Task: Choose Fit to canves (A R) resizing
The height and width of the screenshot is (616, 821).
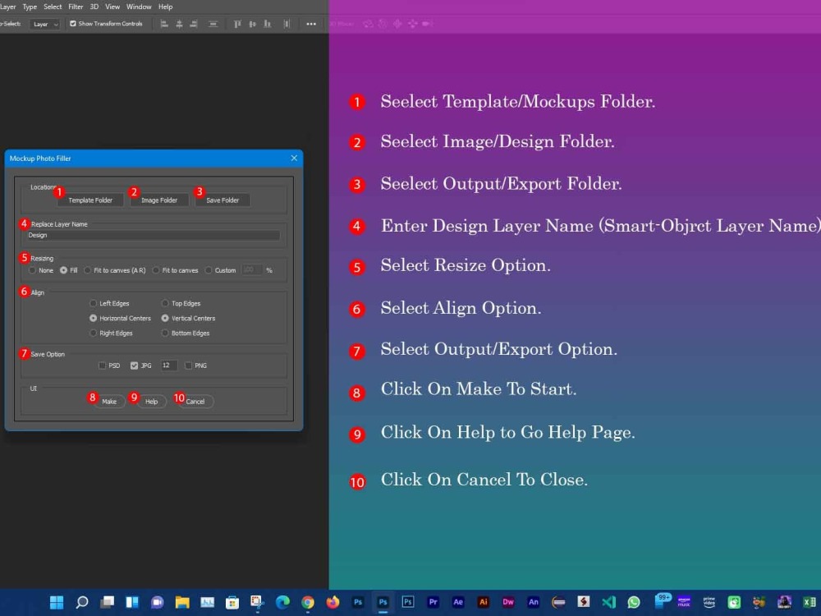Action: [88, 270]
